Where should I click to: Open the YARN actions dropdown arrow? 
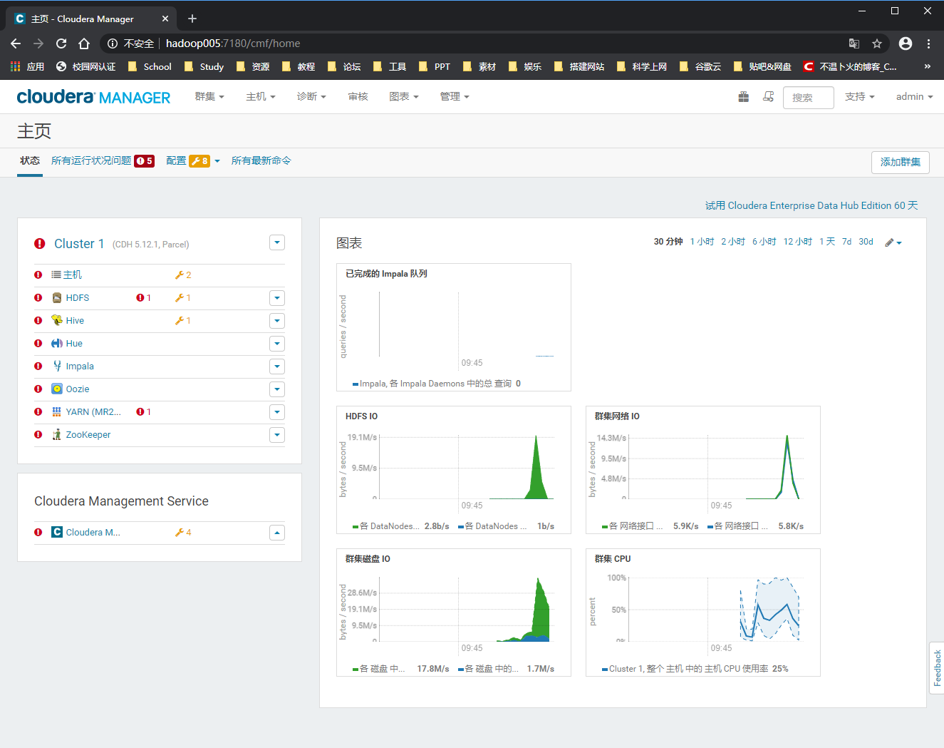tap(277, 412)
